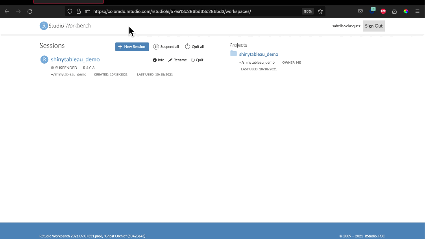Click the Sign Out button
This screenshot has height=239, width=425.
[373, 26]
